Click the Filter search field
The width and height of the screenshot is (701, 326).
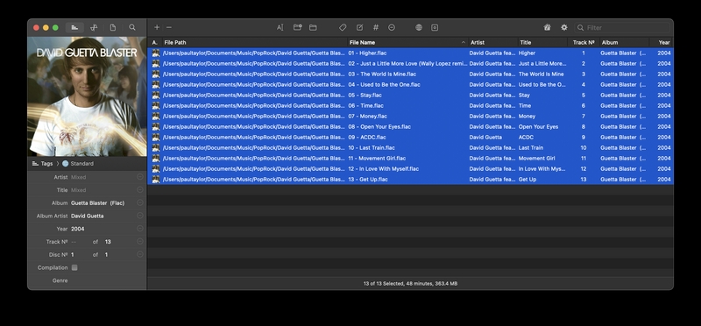coord(622,28)
